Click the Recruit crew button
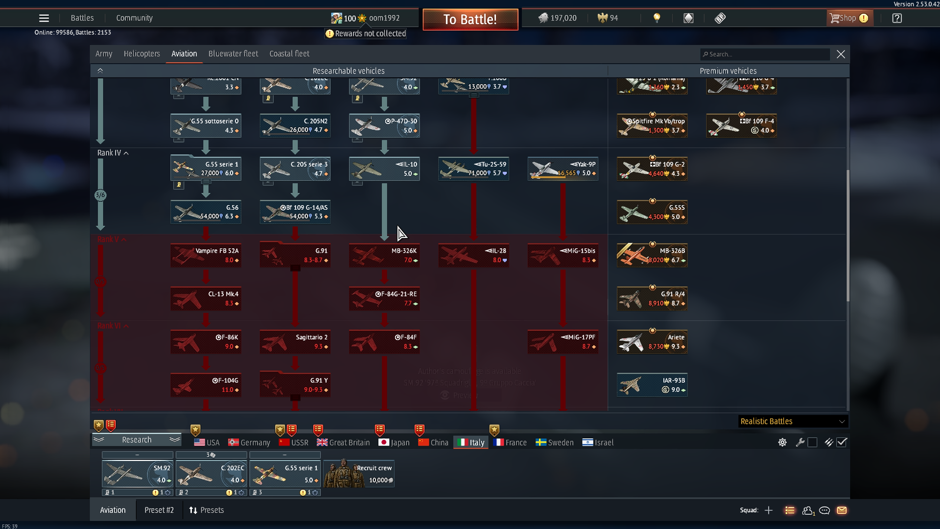The height and width of the screenshot is (529, 940). 359,474
